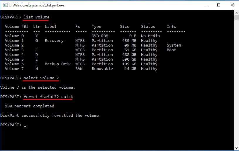Close the diskpart.exe window
Screen dimensions: 239x151
pyautogui.click(x=232, y=5)
